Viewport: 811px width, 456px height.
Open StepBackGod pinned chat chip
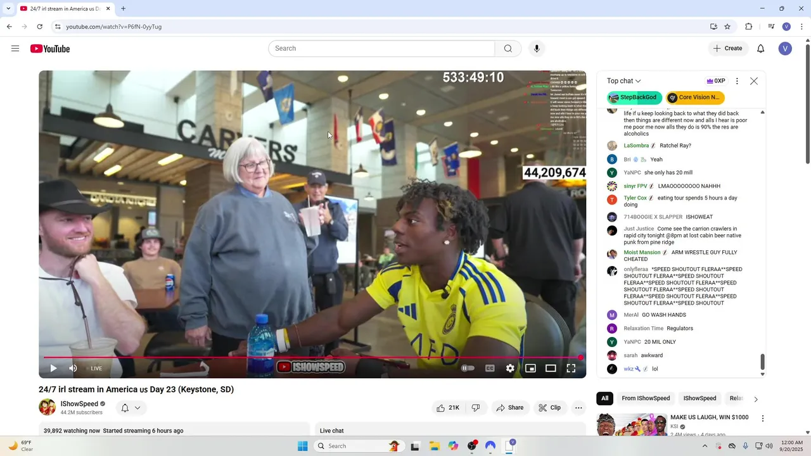click(x=634, y=98)
